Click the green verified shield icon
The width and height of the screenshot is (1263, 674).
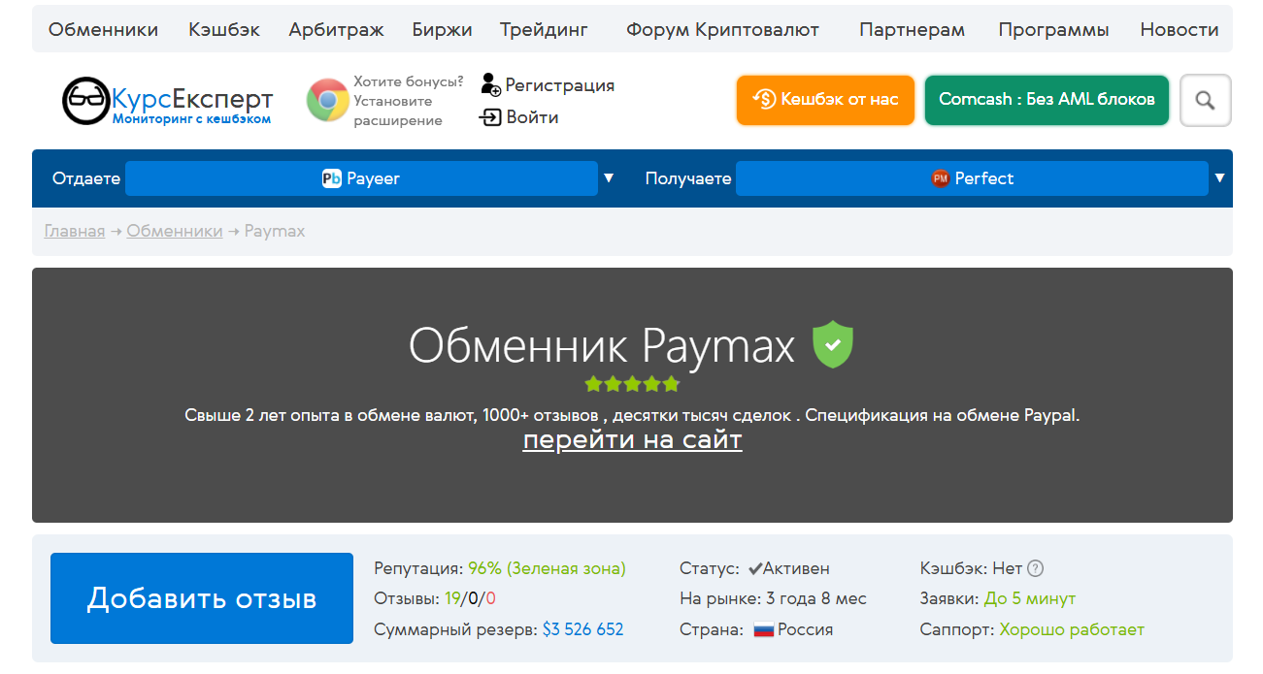pyautogui.click(x=833, y=344)
